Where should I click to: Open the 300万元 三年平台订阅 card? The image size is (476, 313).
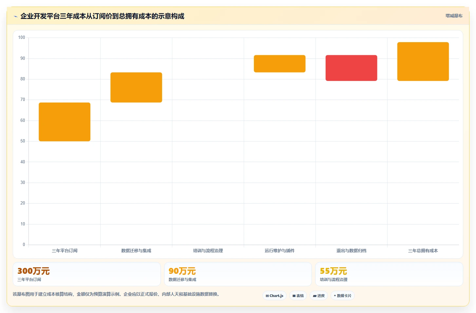click(x=87, y=274)
